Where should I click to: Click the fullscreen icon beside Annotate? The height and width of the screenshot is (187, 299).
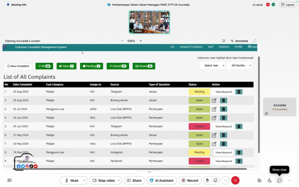[255, 41]
